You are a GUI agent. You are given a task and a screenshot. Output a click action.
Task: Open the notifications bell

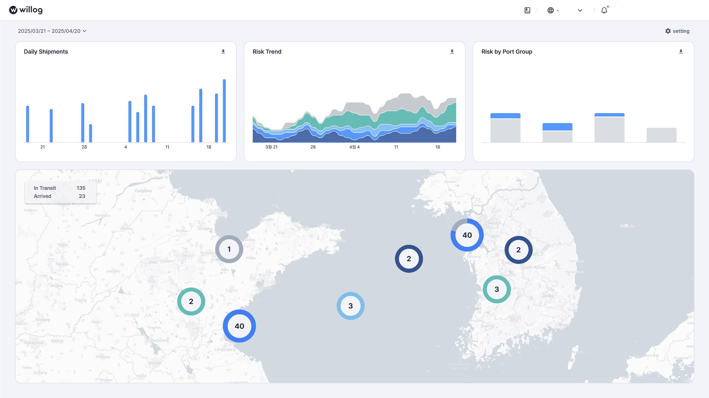[604, 10]
